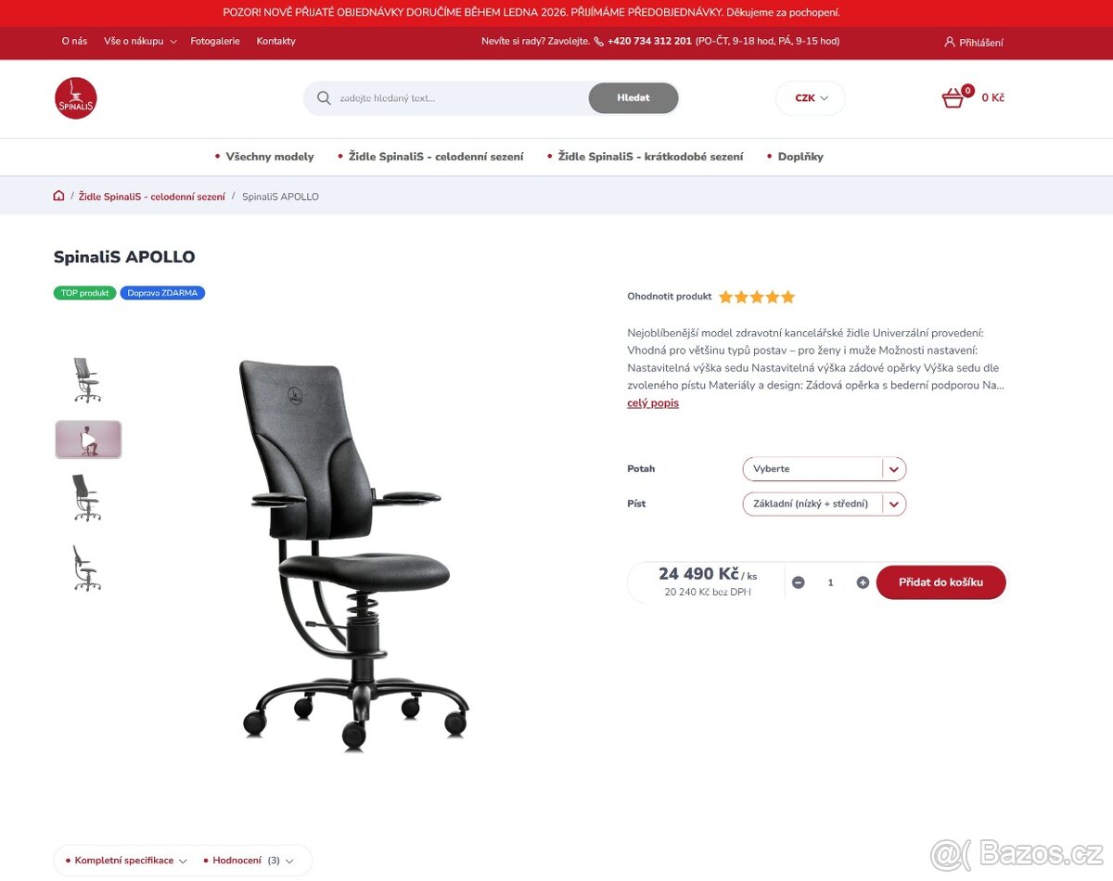
Task: Click the magnifier icon in search bar
Action: tap(324, 98)
